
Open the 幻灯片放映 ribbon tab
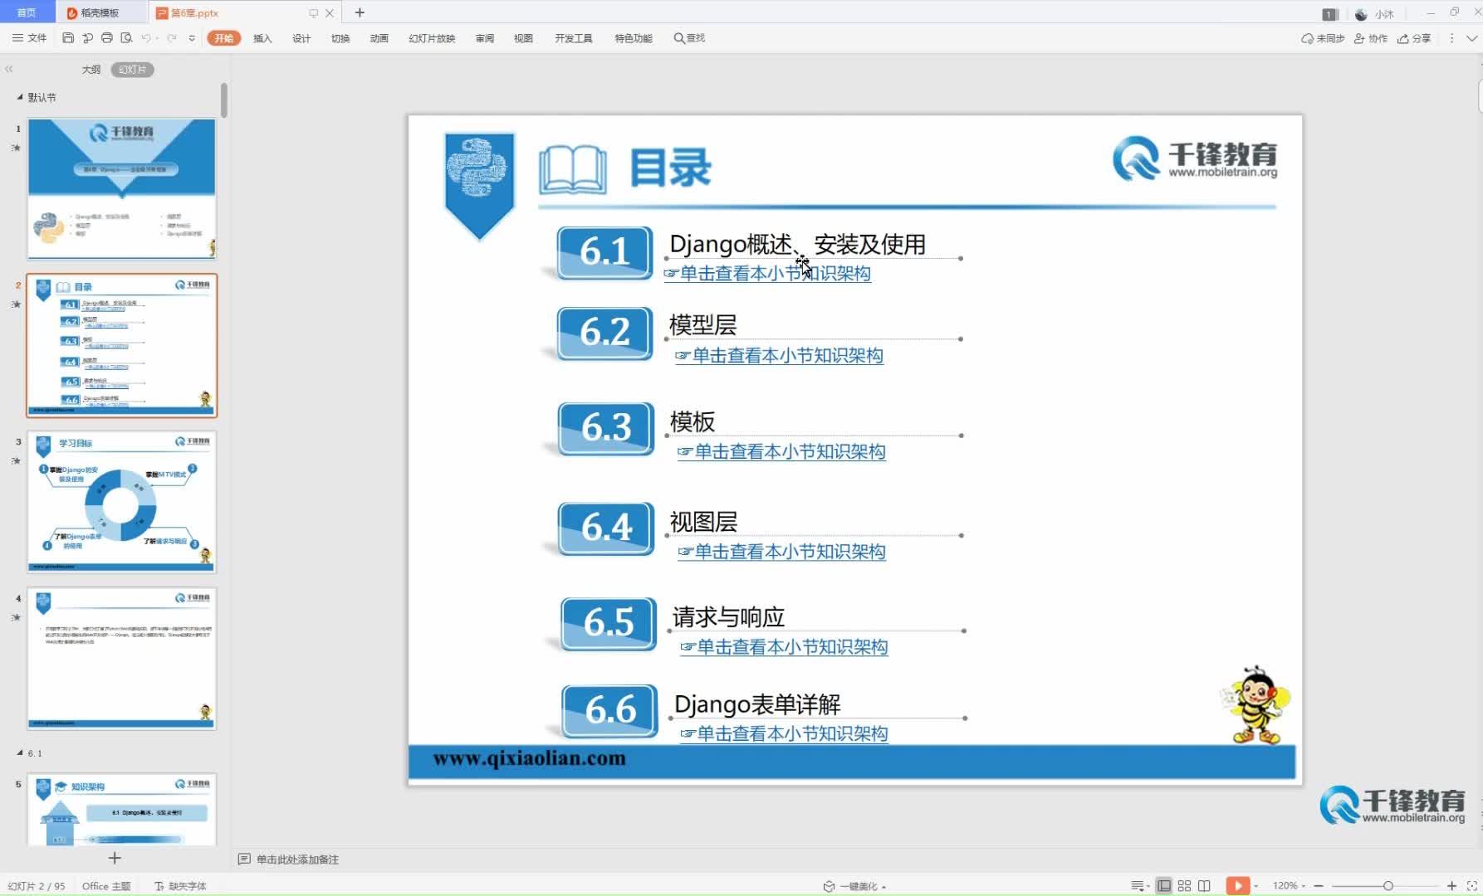[432, 38]
